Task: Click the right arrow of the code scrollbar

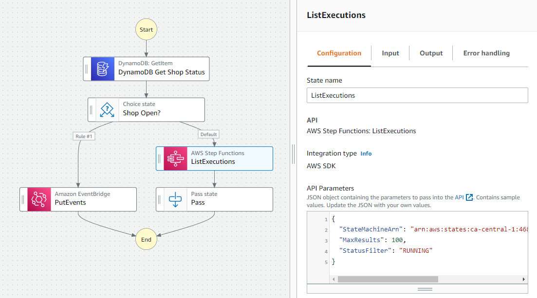Action: (x=524, y=279)
